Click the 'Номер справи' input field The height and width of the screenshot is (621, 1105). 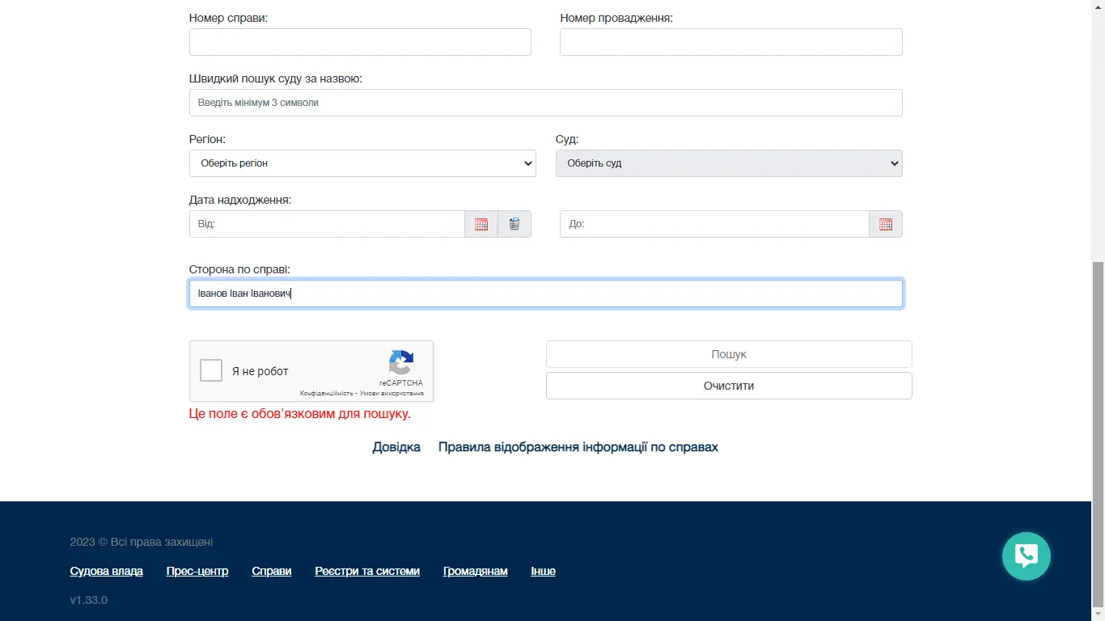(360, 42)
